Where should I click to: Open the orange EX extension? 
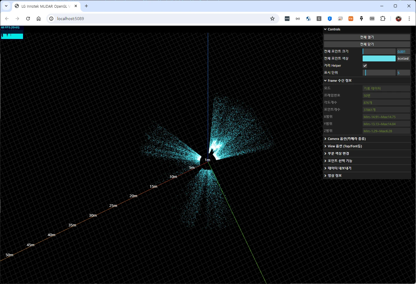tap(351, 19)
